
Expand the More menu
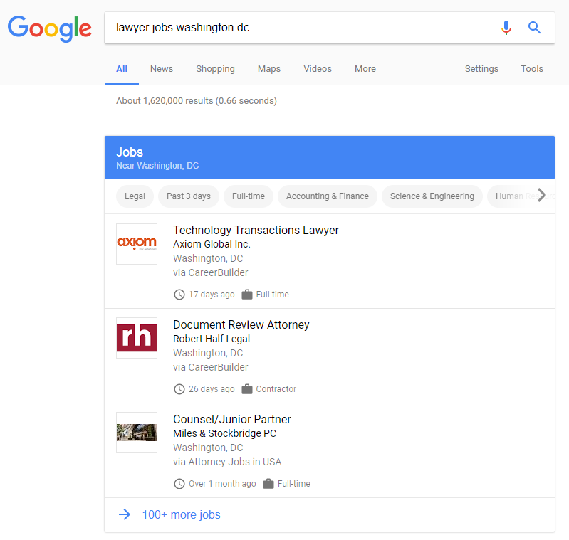pyautogui.click(x=365, y=68)
